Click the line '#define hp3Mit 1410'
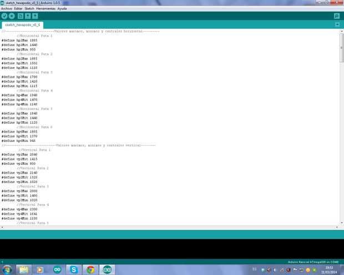Image resolution: width=344 pixels, height=275 pixels. [19, 82]
